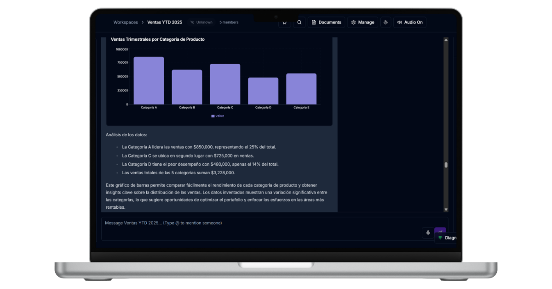Viewport: 552px width, 289px height.
Task: Send message with purple send icon
Action: pos(440,232)
